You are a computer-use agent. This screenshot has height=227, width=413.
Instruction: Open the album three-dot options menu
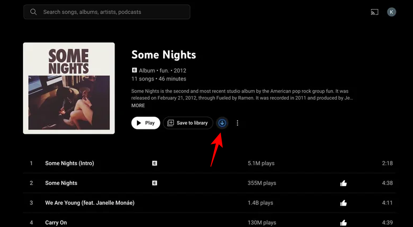238,123
